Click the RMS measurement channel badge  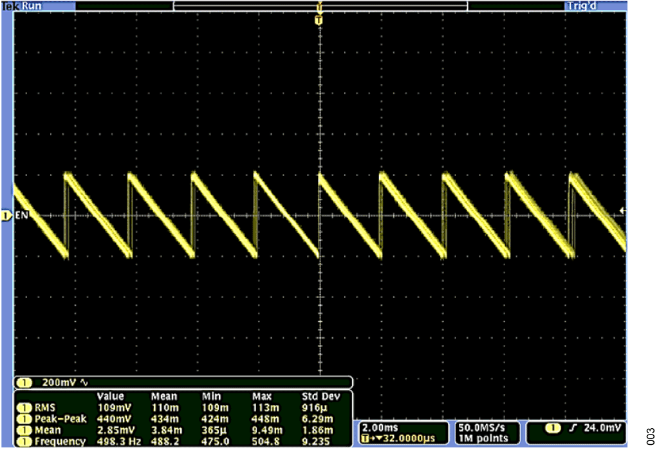24,408
